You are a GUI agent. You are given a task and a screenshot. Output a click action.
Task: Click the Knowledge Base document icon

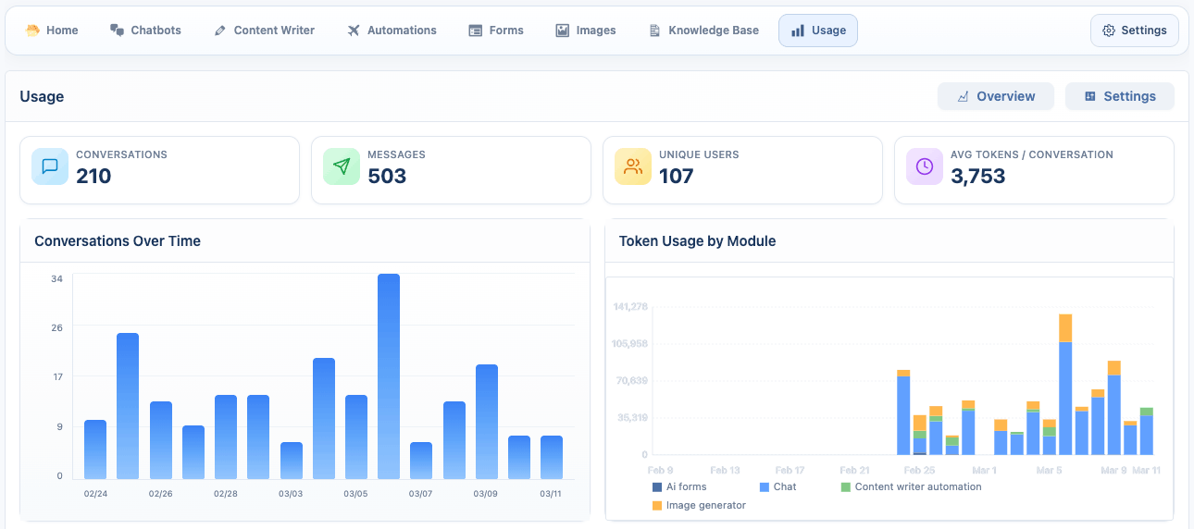(x=655, y=31)
